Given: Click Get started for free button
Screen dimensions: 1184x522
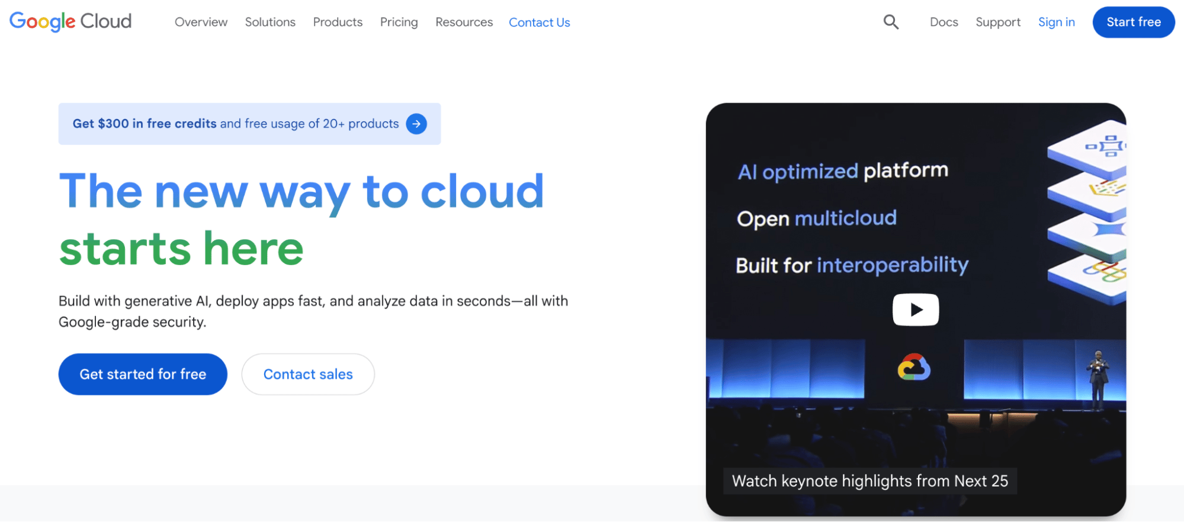Looking at the screenshot, I should pyautogui.click(x=143, y=374).
